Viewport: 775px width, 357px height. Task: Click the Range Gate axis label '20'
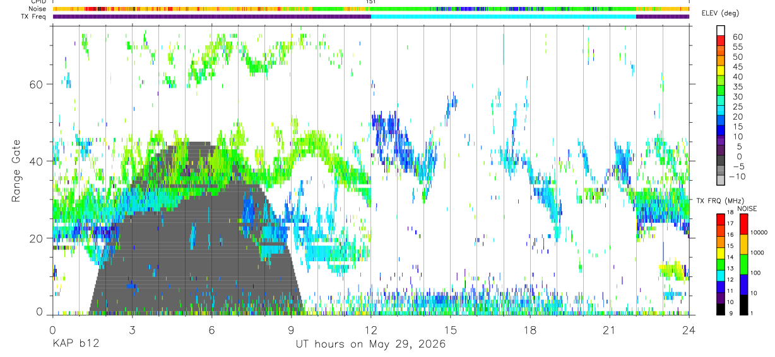[x=36, y=238]
